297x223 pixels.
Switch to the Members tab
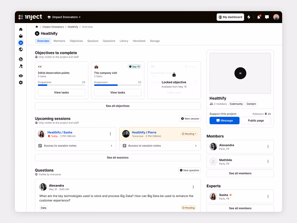59,41
